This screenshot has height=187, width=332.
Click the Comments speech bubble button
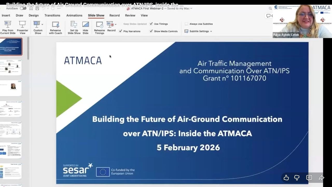click(x=269, y=16)
